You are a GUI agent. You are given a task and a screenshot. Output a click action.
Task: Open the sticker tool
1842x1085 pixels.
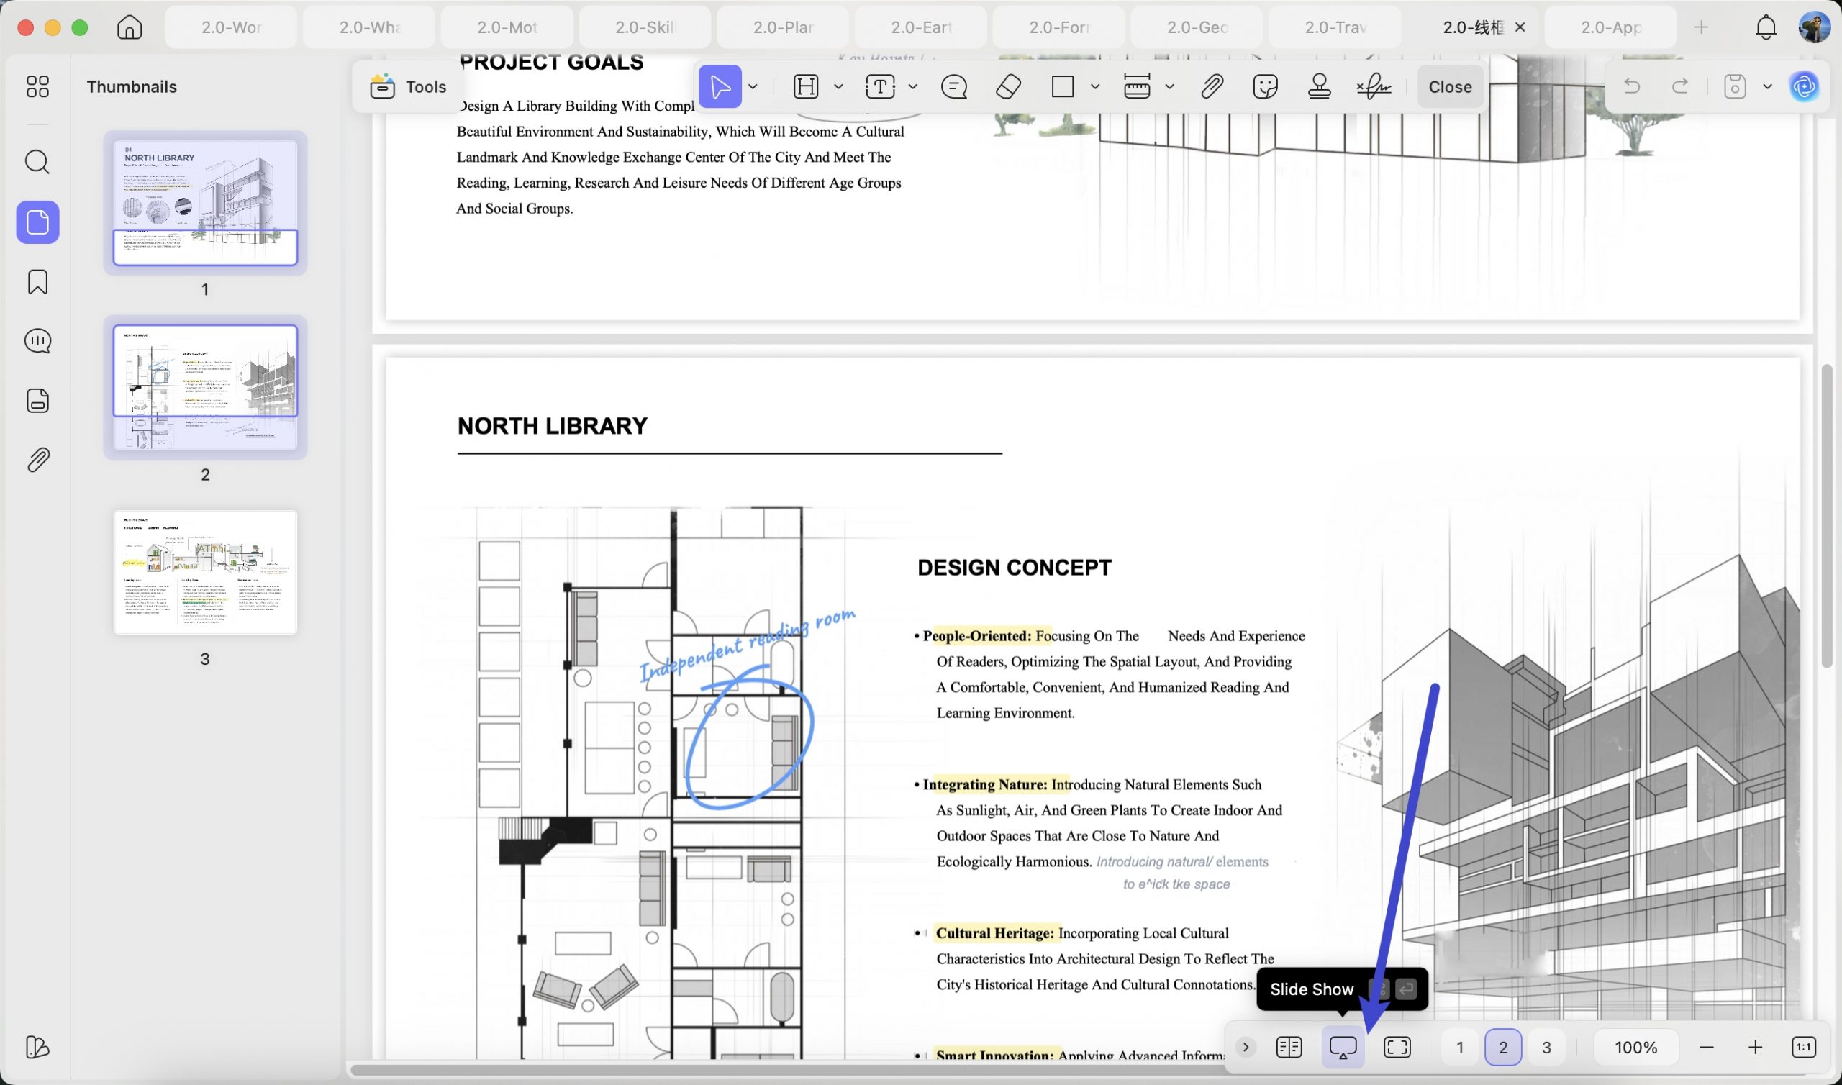[x=1265, y=87]
